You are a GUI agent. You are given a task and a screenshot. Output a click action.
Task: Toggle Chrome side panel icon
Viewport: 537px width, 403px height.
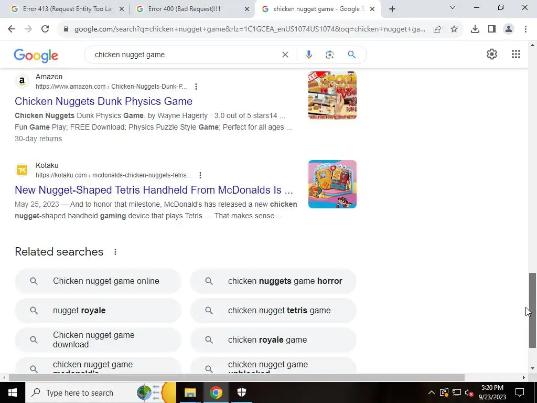pos(492,29)
